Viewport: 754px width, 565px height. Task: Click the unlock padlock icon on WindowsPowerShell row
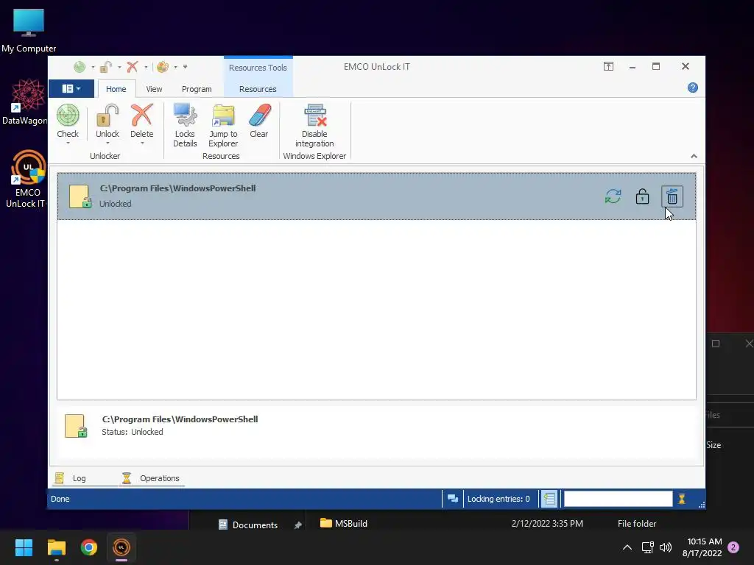[642, 196]
